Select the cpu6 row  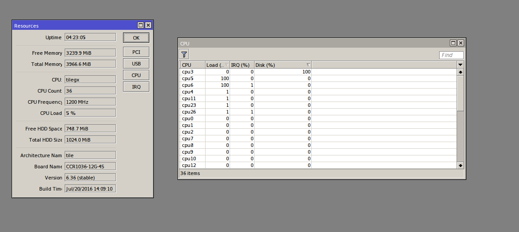(318, 85)
